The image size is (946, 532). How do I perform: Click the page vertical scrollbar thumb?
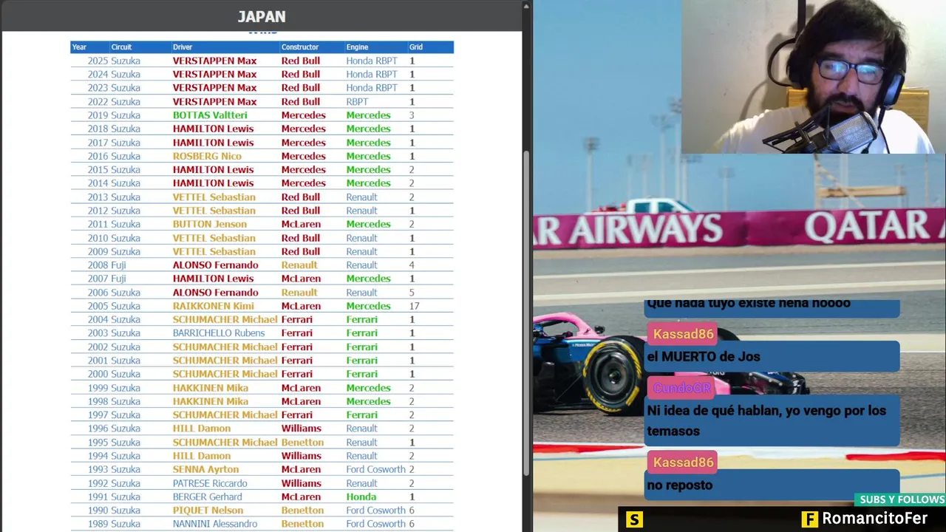coord(526,313)
